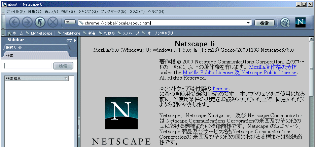This screenshot has height=147, width=315.
Task: Click the large Netscape logo image
Action: [x=121, y=113]
